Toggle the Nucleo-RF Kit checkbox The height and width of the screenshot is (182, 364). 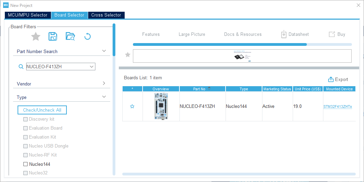point(25,155)
